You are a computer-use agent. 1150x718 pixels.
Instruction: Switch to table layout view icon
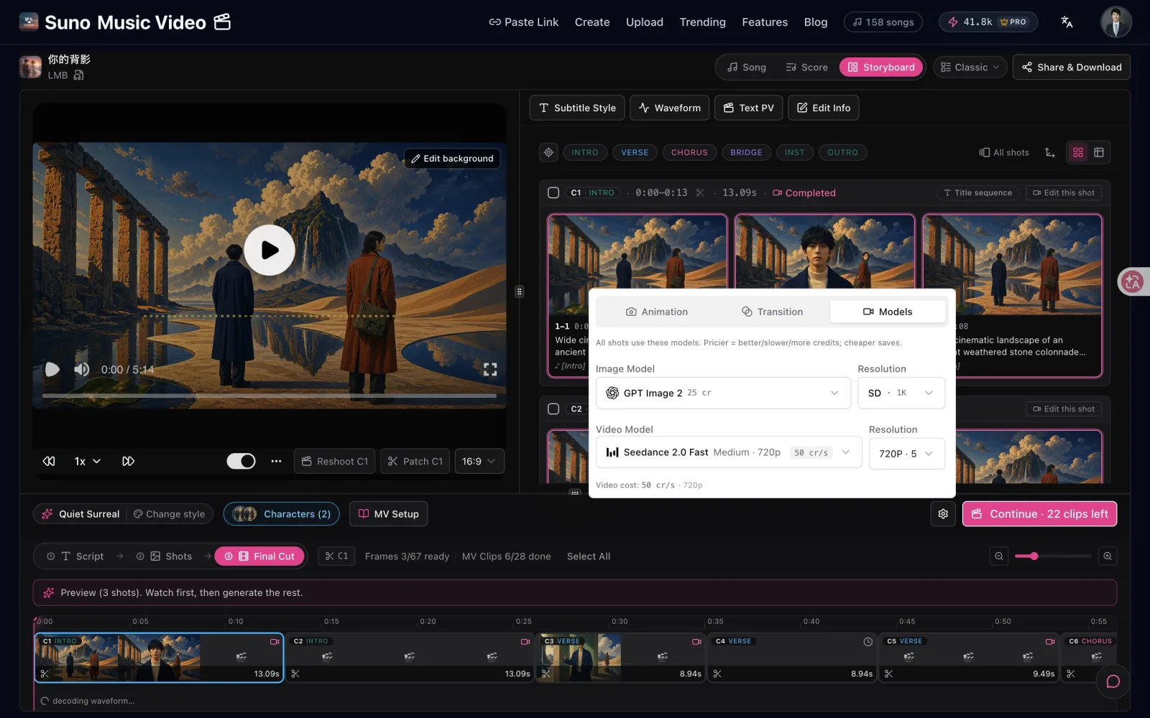(x=1099, y=152)
